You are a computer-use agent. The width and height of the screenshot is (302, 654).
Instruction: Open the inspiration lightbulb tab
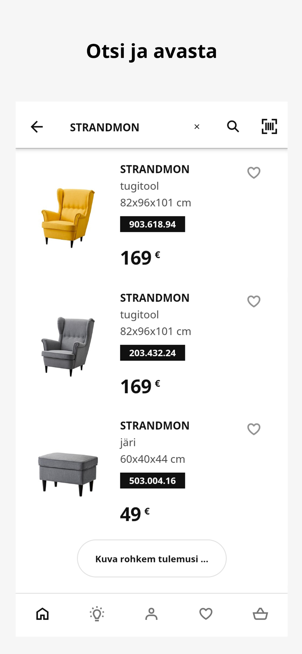(x=97, y=614)
